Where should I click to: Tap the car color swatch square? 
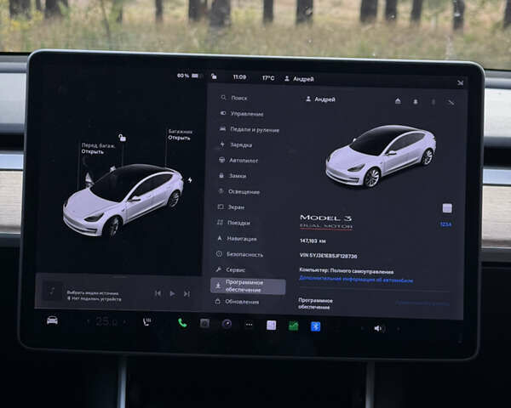pyautogui.click(x=447, y=208)
